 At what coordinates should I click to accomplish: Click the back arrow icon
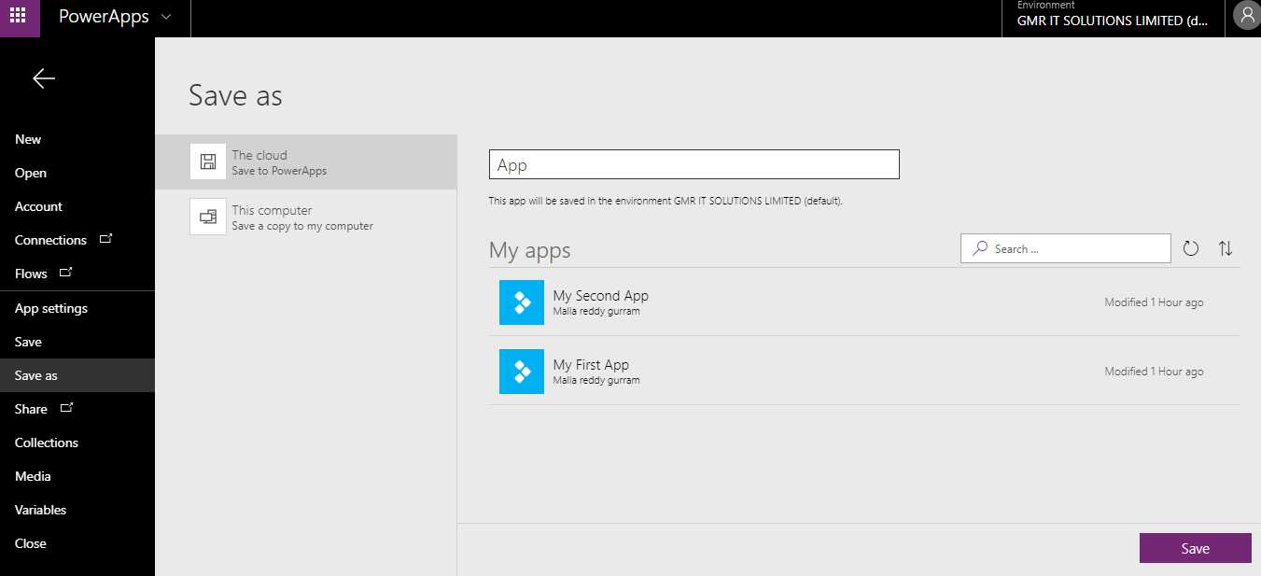point(44,79)
